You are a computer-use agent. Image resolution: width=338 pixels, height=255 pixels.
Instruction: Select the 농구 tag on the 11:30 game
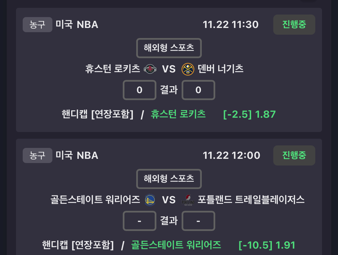[x=38, y=25]
